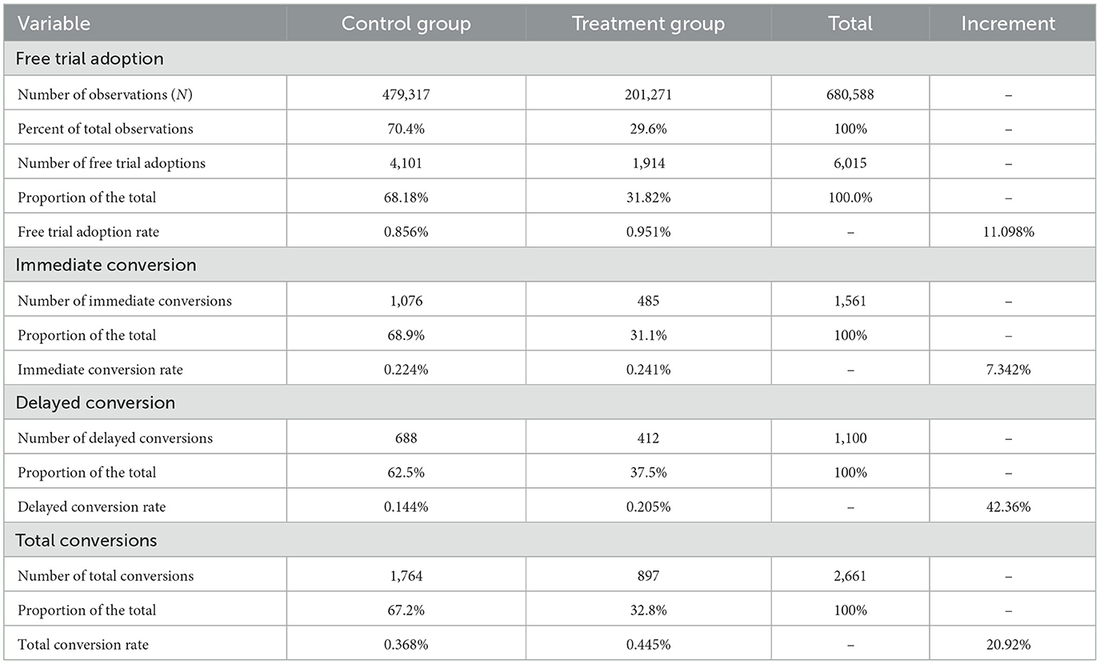This screenshot has width=1100, height=664.
Task: Click the Variable column header
Action: 54,23
